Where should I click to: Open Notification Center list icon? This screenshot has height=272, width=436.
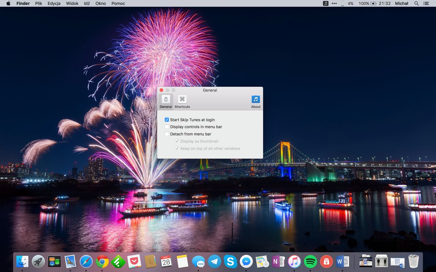426,3
